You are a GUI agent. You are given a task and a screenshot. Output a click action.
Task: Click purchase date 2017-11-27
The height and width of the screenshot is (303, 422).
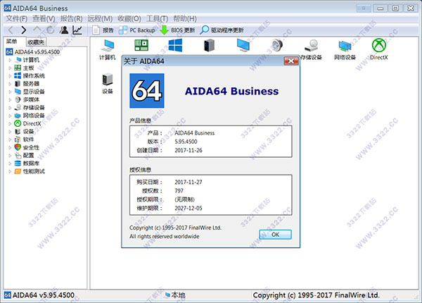(x=188, y=183)
